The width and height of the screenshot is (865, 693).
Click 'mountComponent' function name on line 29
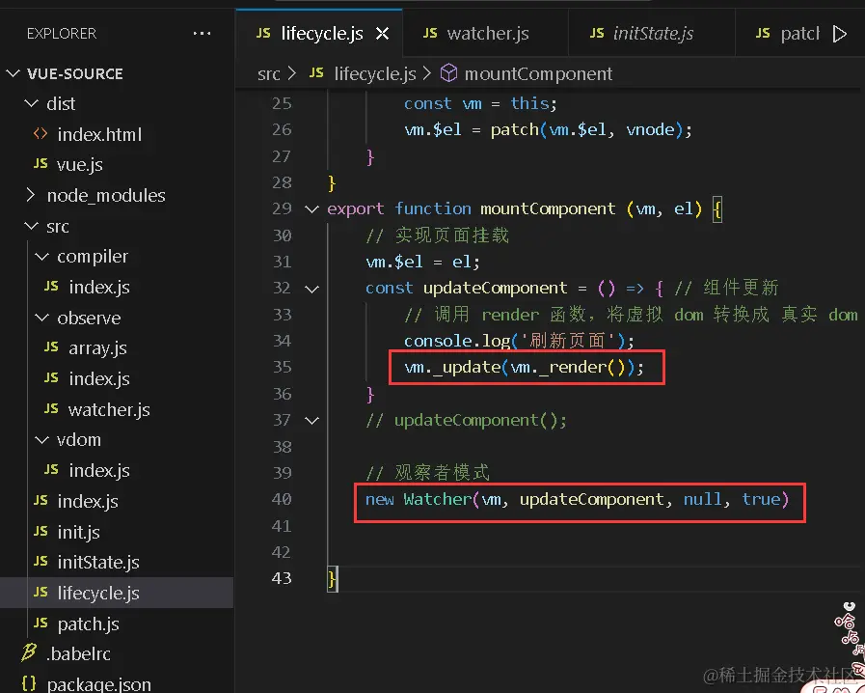tap(547, 208)
